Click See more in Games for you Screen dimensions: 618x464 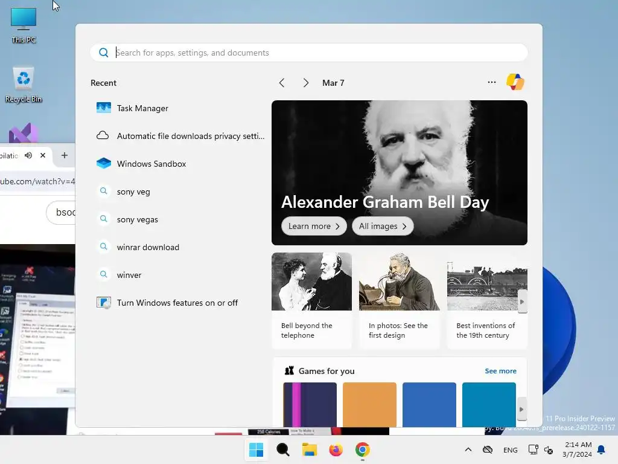point(500,371)
